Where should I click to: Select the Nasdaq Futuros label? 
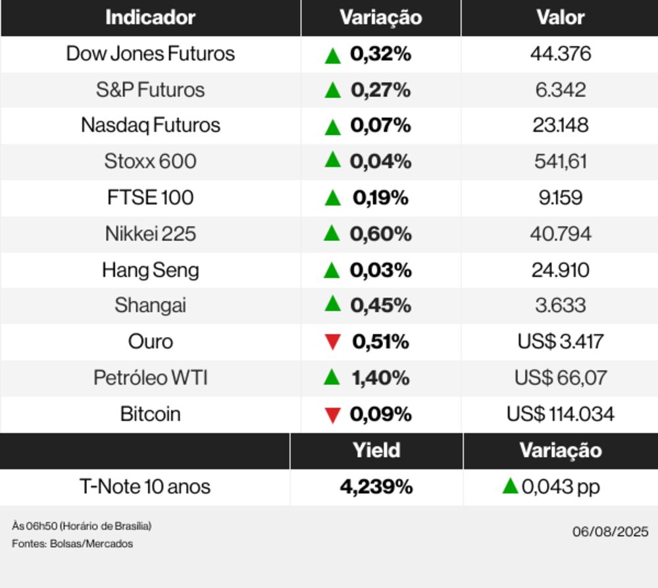coord(151,125)
